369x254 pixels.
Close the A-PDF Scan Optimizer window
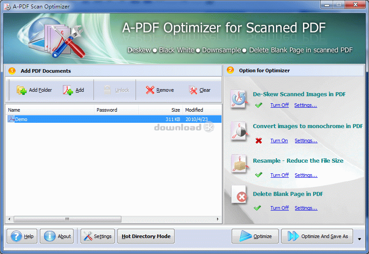pyautogui.click(x=356, y=4)
